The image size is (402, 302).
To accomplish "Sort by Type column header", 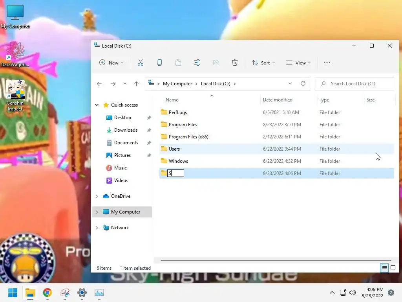I will (324, 99).
